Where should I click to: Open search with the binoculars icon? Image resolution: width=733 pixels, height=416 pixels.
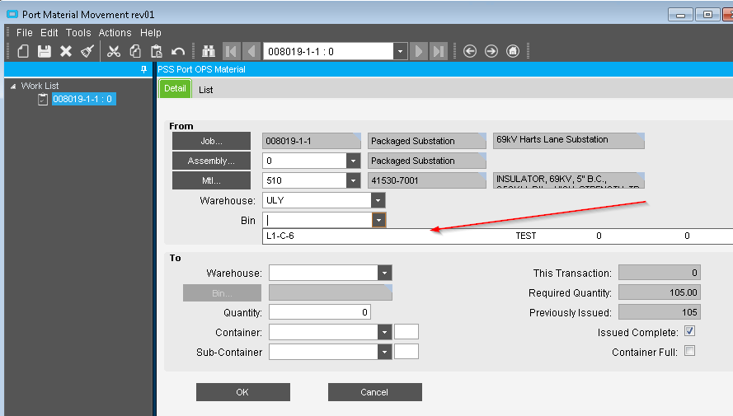[x=208, y=51]
